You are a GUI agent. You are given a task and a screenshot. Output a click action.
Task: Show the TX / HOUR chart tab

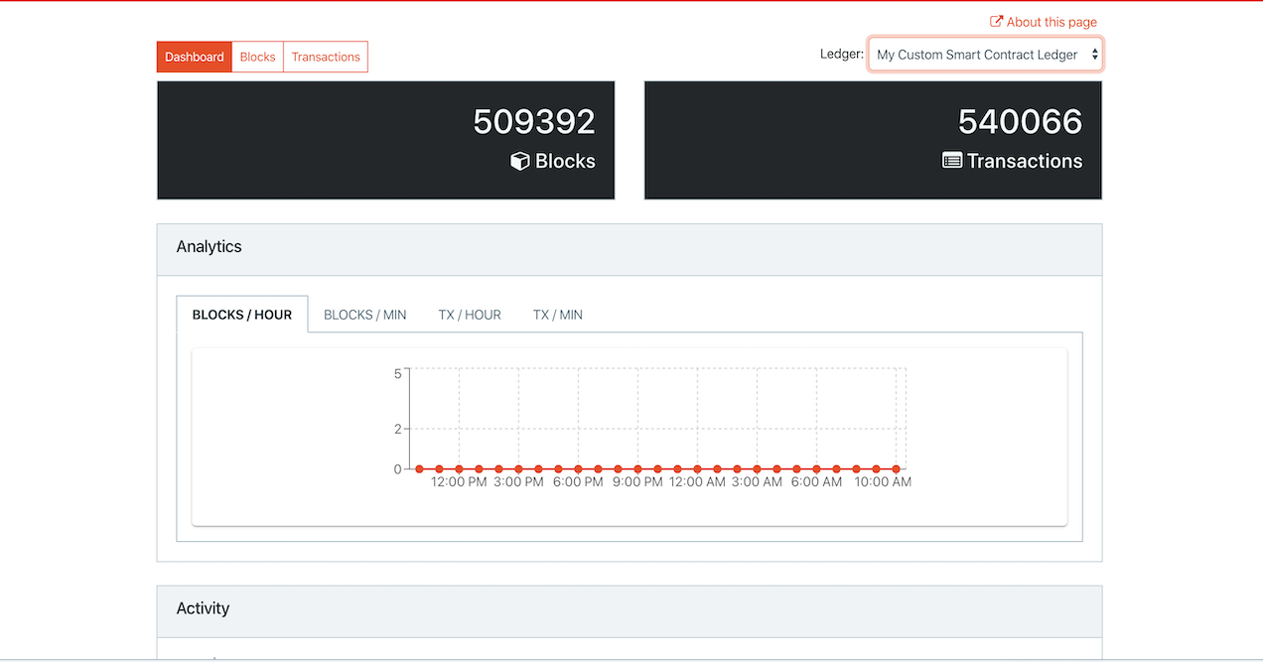(470, 315)
